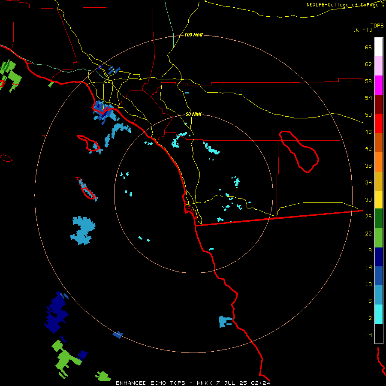Click the '34' legend scale value

[x=368, y=183]
